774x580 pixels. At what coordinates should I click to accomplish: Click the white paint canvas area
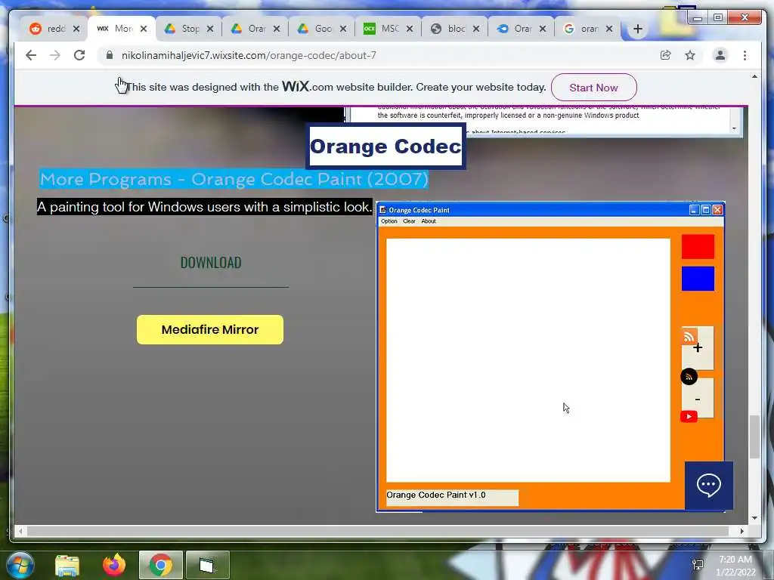528,360
